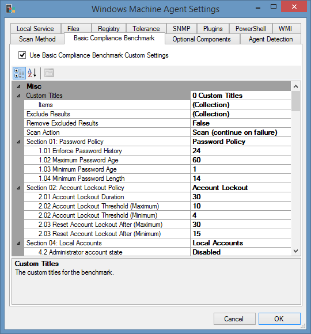This screenshot has height=334, width=311.
Task: Click the value 10 for Lockout Threshold Maximum
Action: (241, 206)
